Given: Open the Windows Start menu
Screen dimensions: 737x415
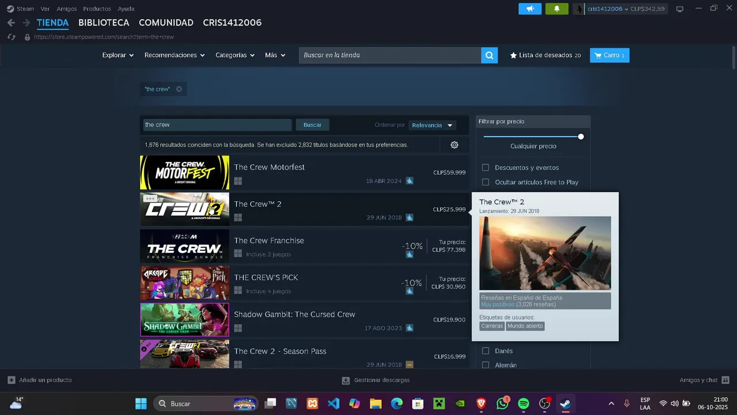Looking at the screenshot, I should pyautogui.click(x=141, y=403).
